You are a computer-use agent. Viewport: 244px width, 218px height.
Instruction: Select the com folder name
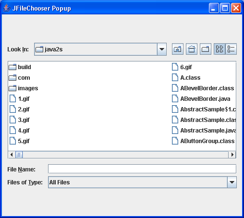click(x=24, y=78)
